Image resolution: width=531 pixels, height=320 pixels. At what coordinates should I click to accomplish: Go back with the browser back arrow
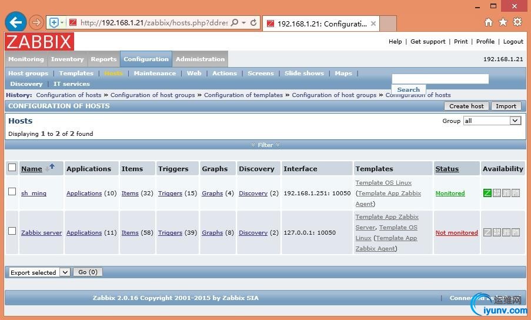[x=15, y=22]
